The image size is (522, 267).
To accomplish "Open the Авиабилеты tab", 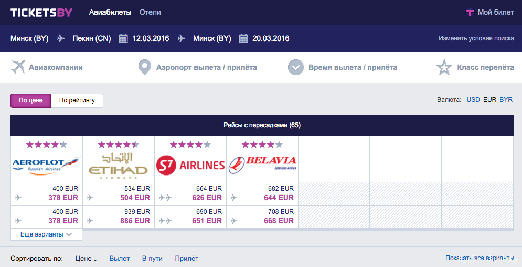I will (x=111, y=12).
